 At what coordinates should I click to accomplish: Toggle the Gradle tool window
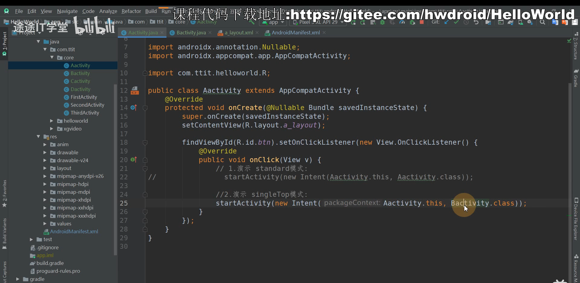click(x=575, y=78)
